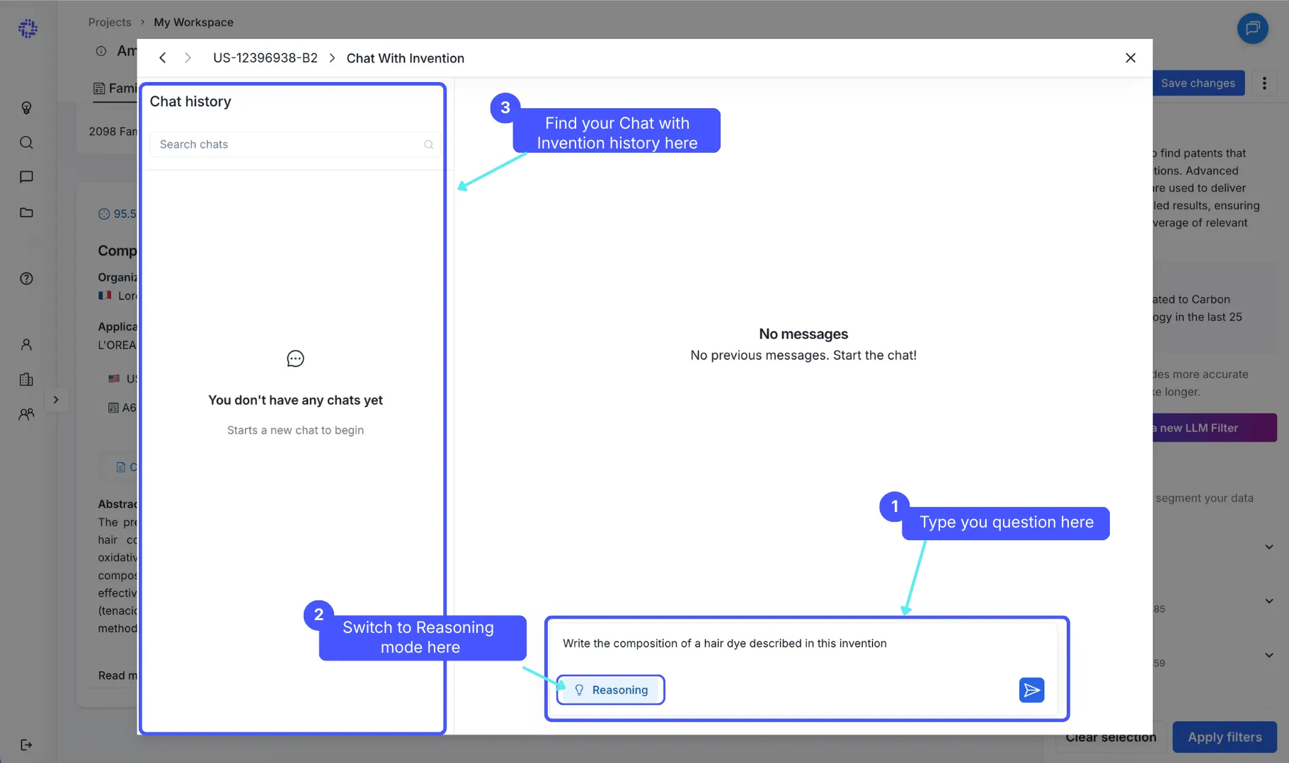Open the folder icon in left sidebar

26,212
